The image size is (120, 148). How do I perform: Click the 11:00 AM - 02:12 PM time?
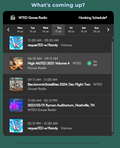pyautogui.click(x=43, y=100)
